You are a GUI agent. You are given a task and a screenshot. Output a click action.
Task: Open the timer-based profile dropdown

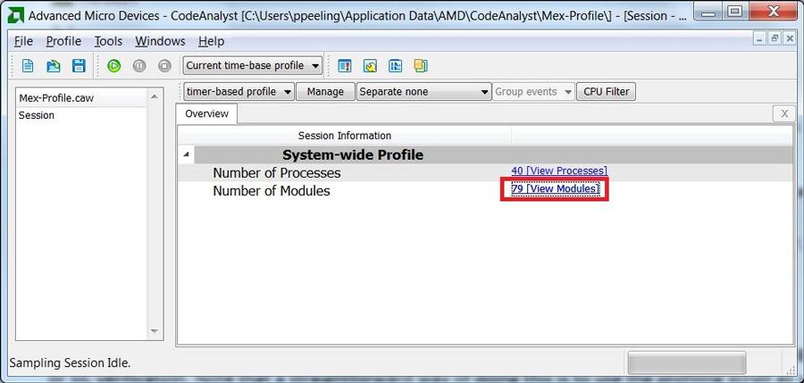point(239,91)
